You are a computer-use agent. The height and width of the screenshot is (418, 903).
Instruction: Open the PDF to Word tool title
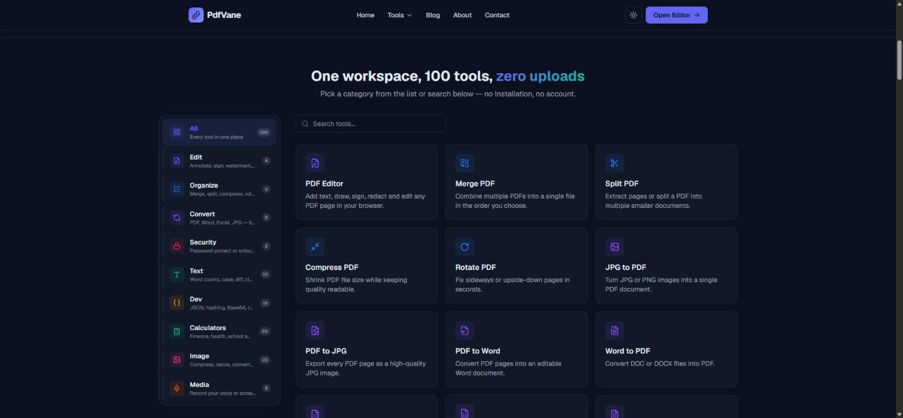tap(478, 351)
